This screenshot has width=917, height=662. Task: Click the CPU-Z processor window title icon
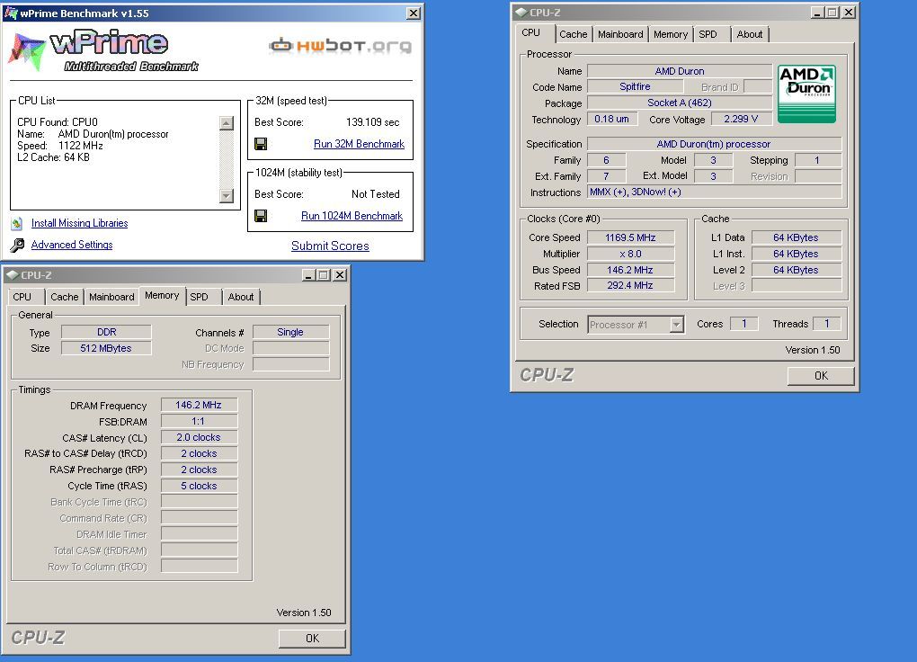pyautogui.click(x=521, y=13)
